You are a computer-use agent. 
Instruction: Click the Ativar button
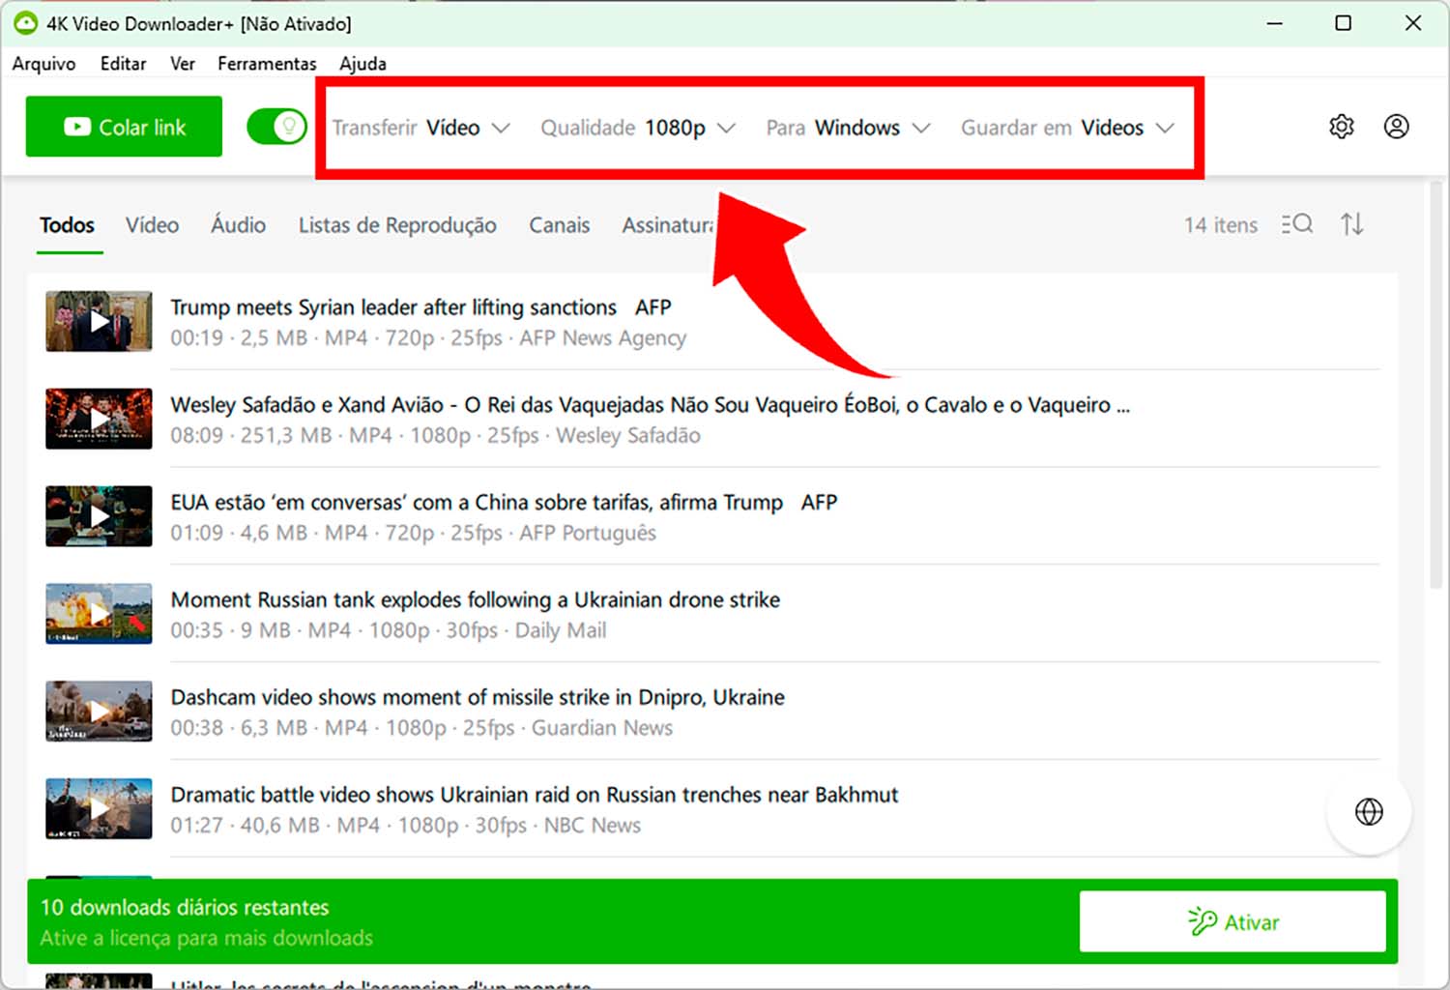pyautogui.click(x=1234, y=921)
